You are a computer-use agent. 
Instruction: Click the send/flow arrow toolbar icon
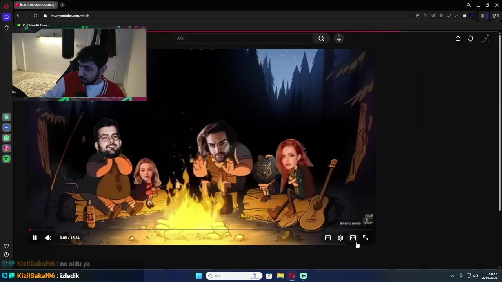pyautogui.click(x=441, y=16)
